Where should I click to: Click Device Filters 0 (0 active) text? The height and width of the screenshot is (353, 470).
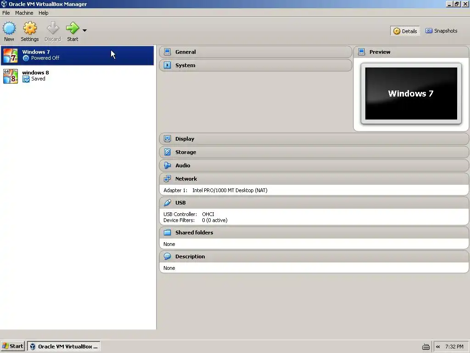(x=196, y=220)
